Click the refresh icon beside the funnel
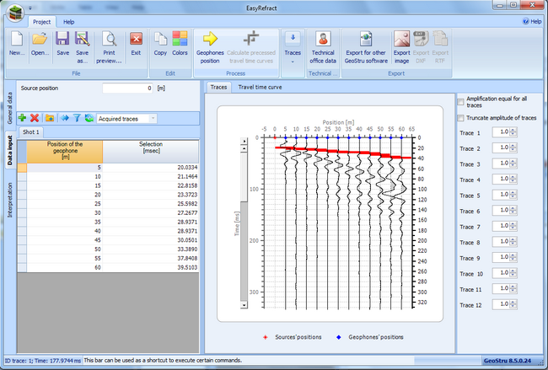548x370 pixels. pyautogui.click(x=89, y=118)
